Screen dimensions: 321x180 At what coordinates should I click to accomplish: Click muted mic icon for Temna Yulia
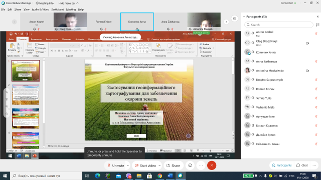pos(316,98)
